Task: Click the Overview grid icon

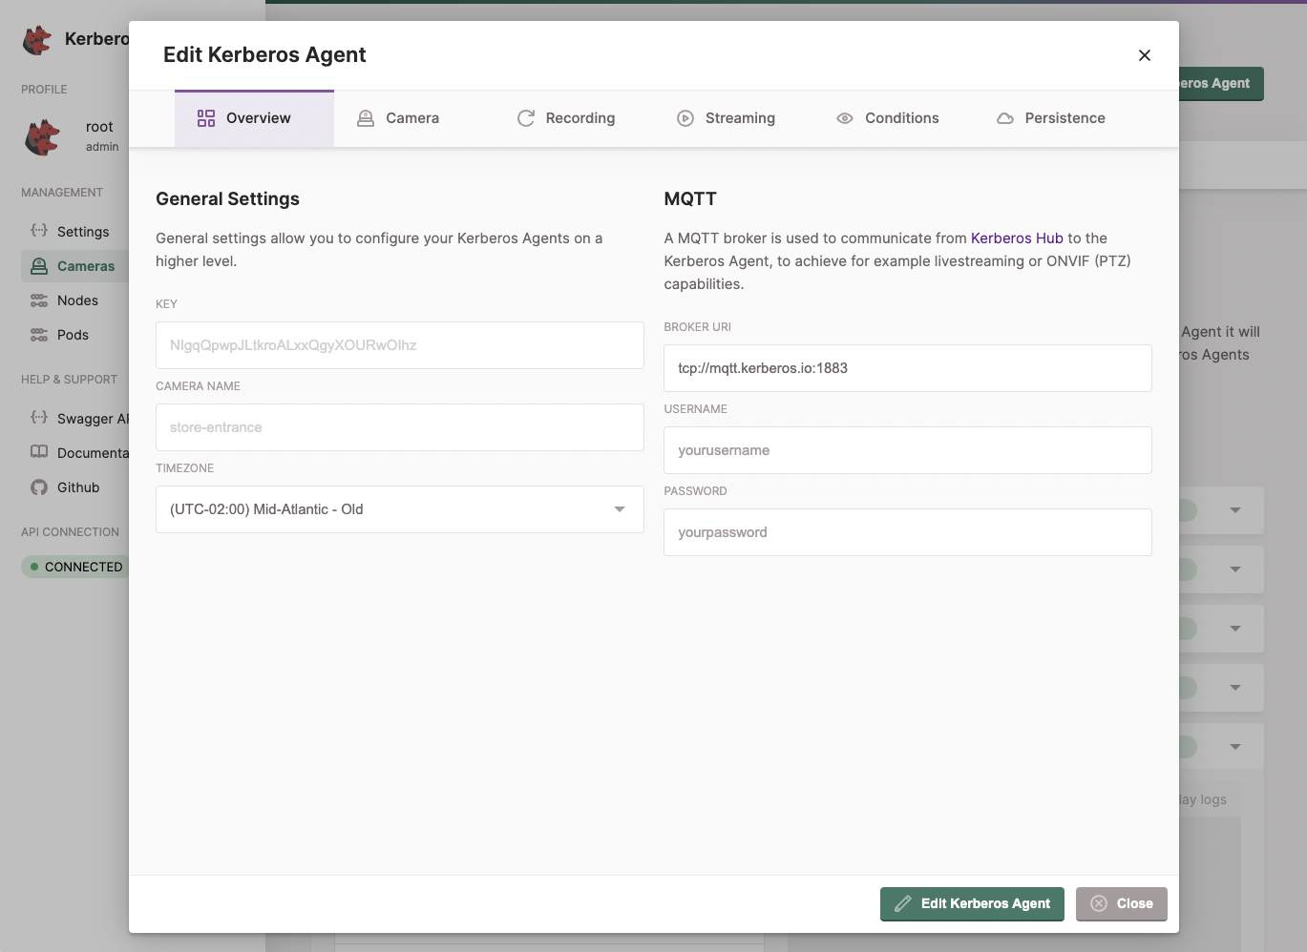Action: 204,117
